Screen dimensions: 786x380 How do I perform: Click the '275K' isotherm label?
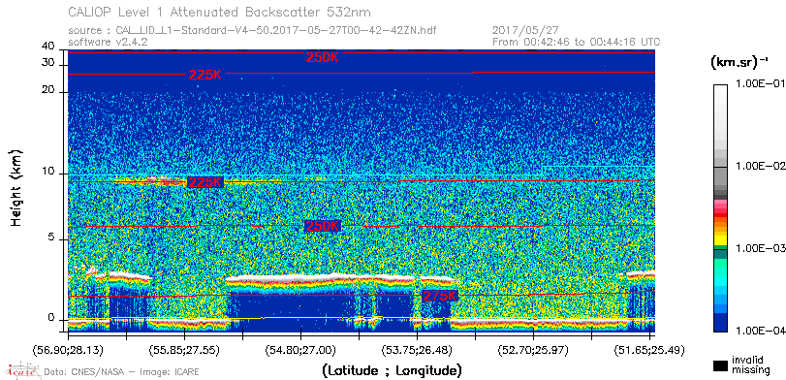440,296
